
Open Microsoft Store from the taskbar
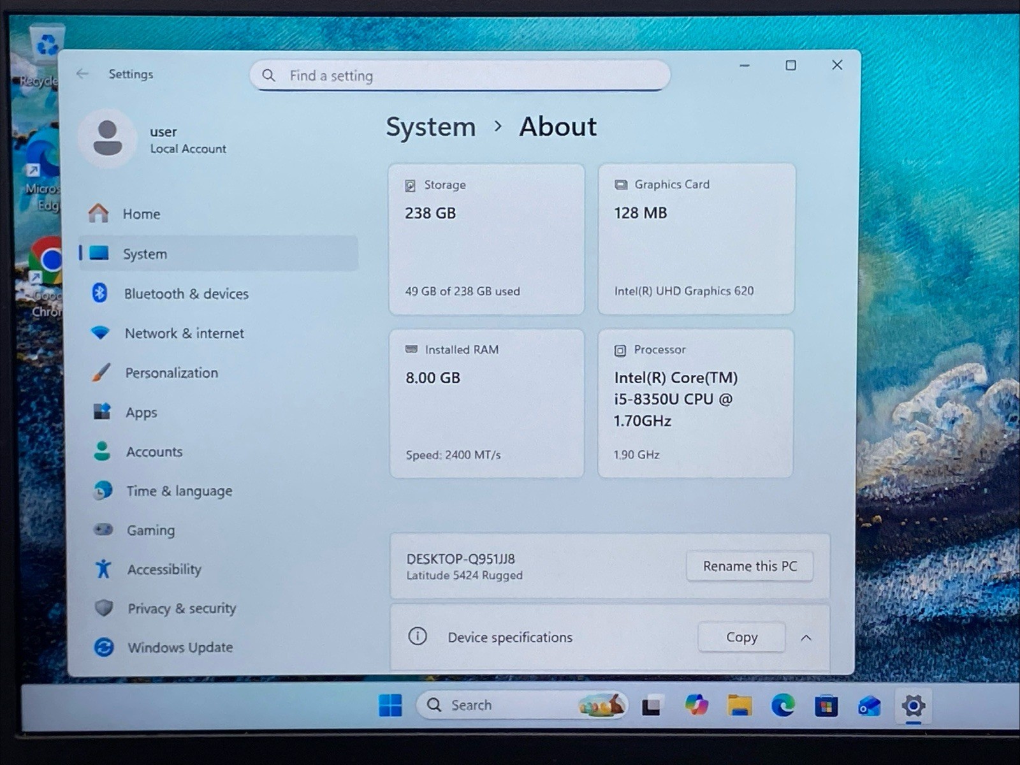coord(826,706)
